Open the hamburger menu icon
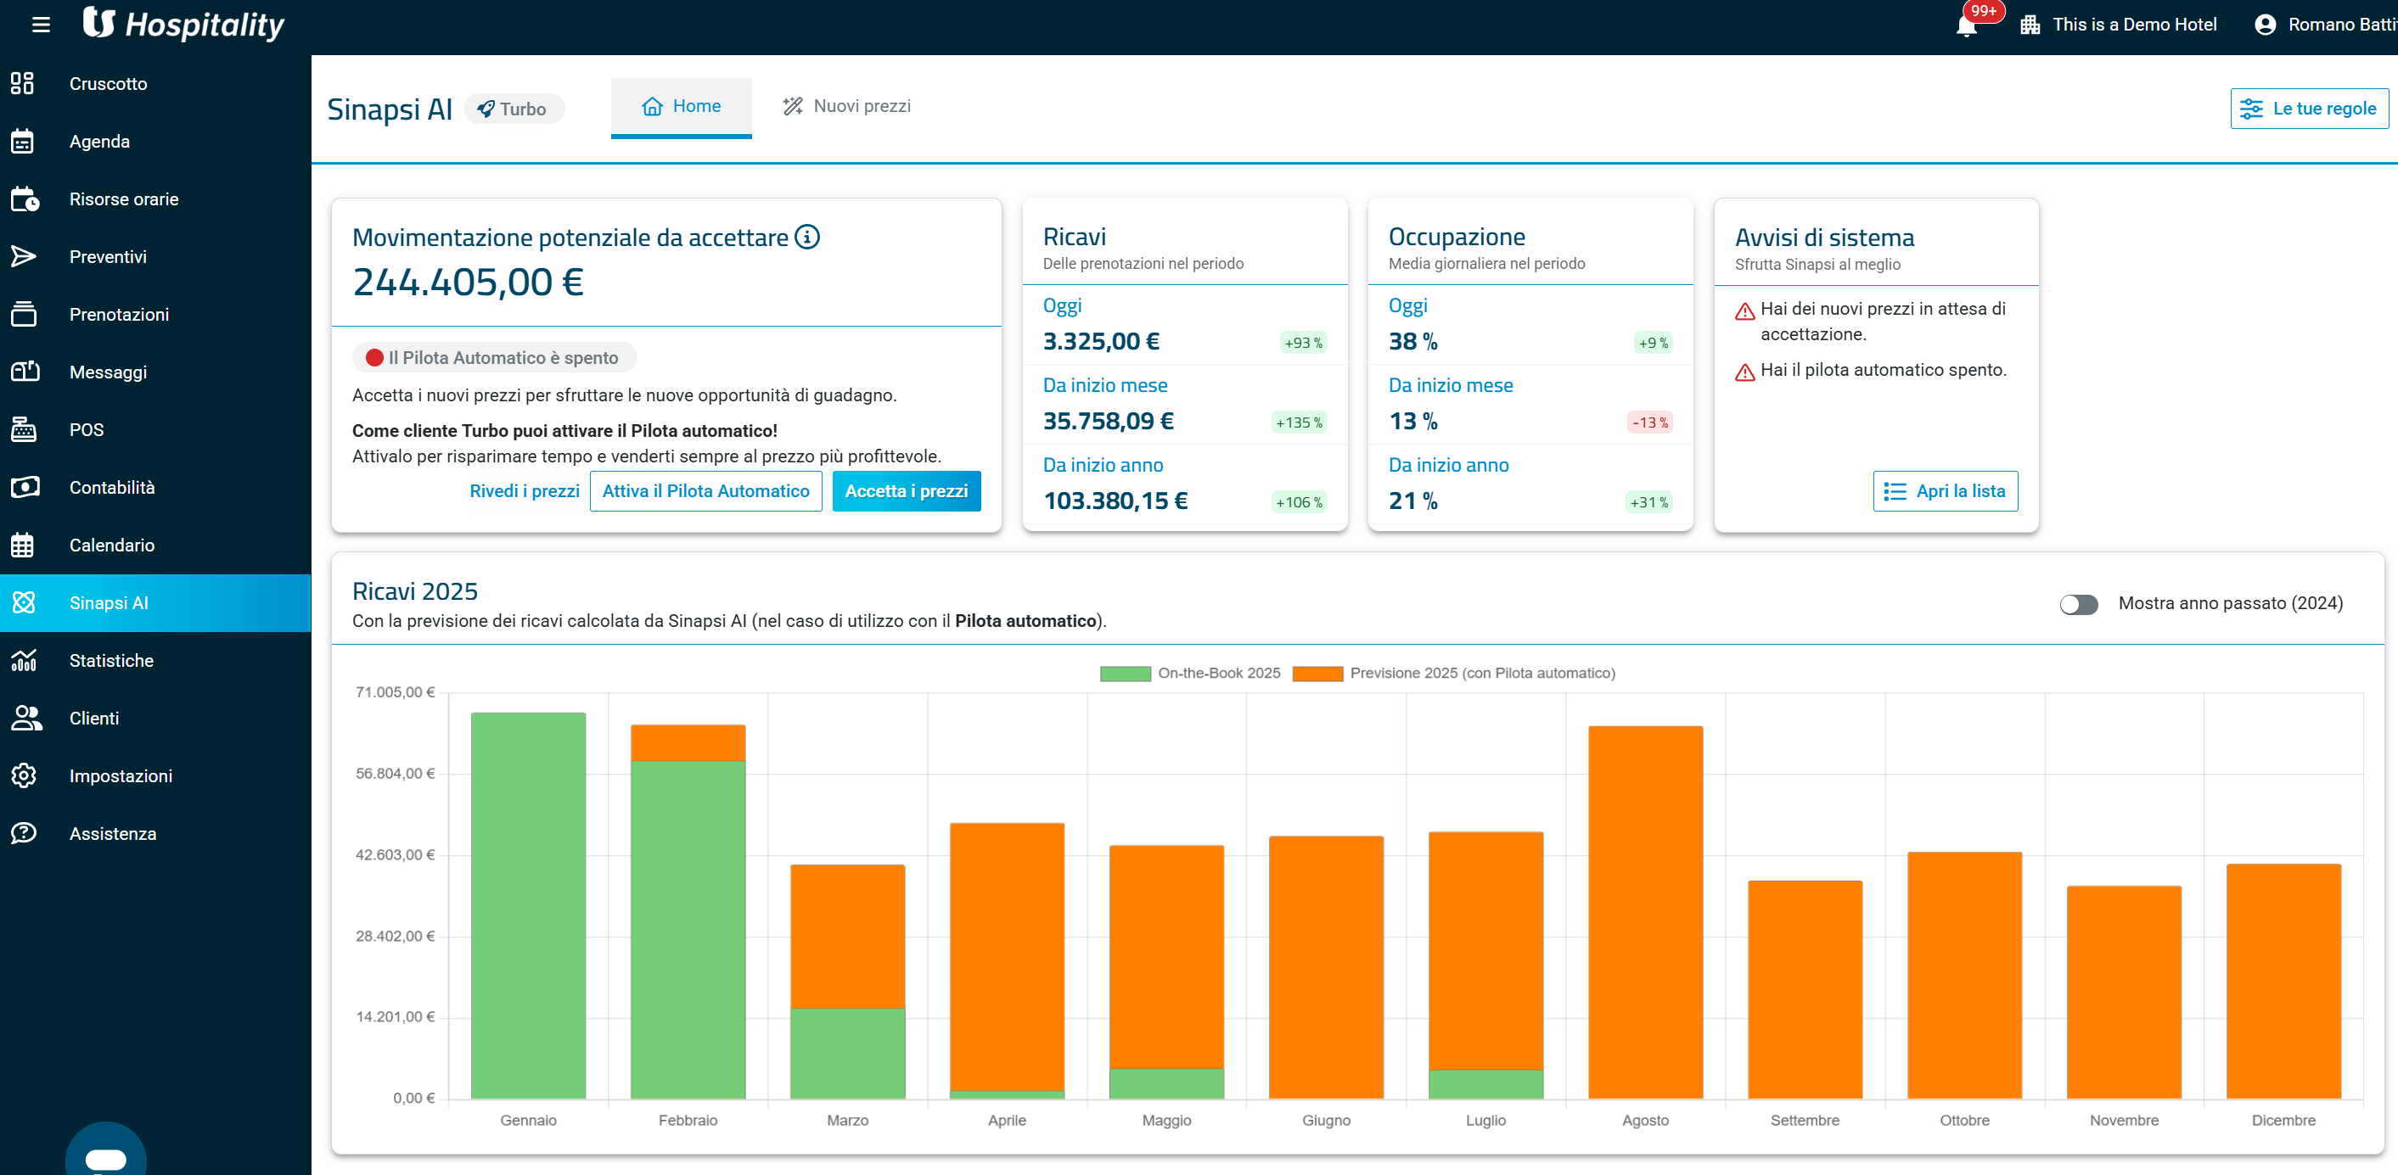This screenshot has height=1175, width=2398. click(41, 25)
